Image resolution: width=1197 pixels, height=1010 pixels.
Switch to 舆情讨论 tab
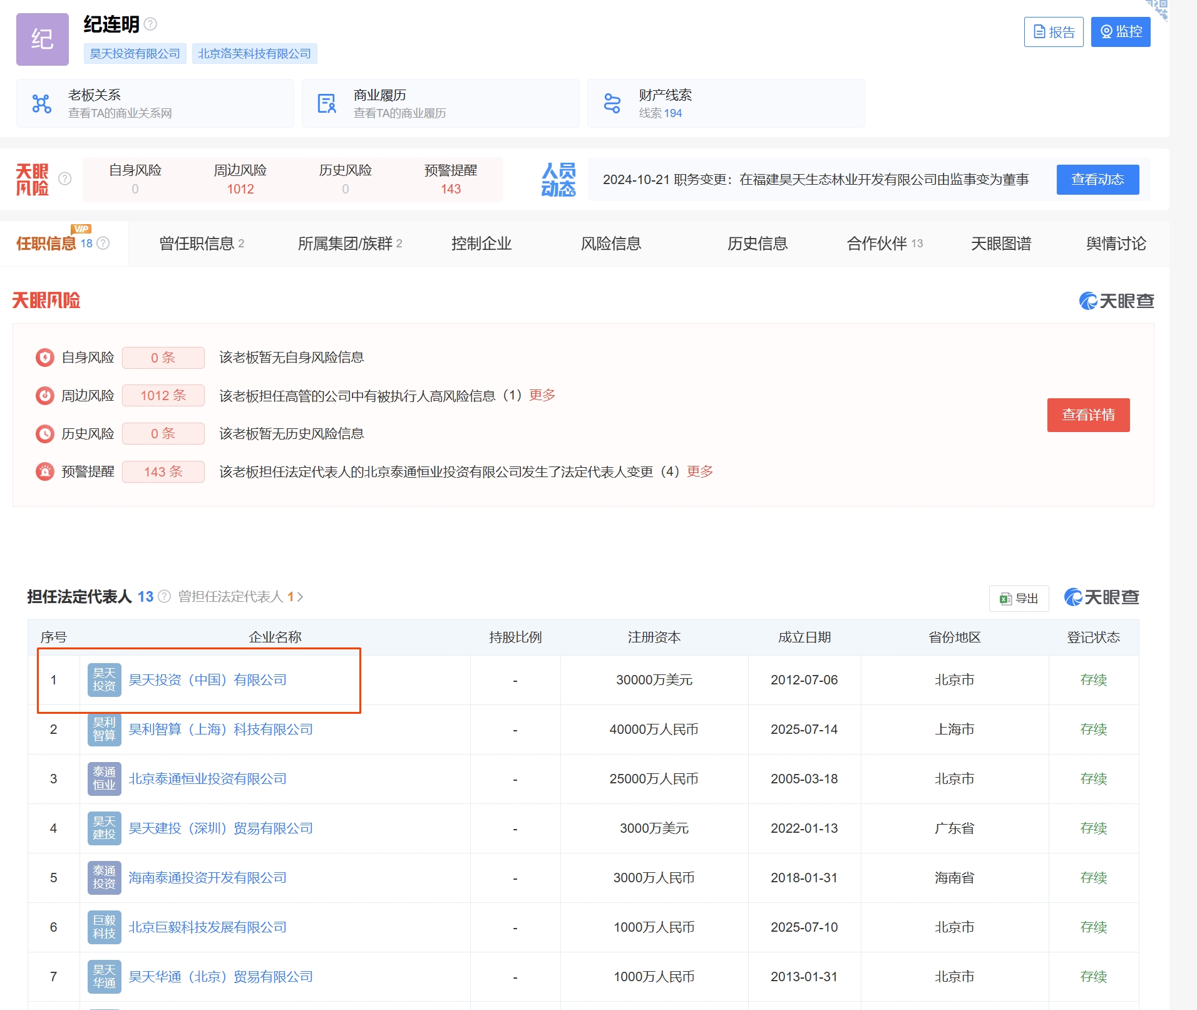tap(1116, 244)
